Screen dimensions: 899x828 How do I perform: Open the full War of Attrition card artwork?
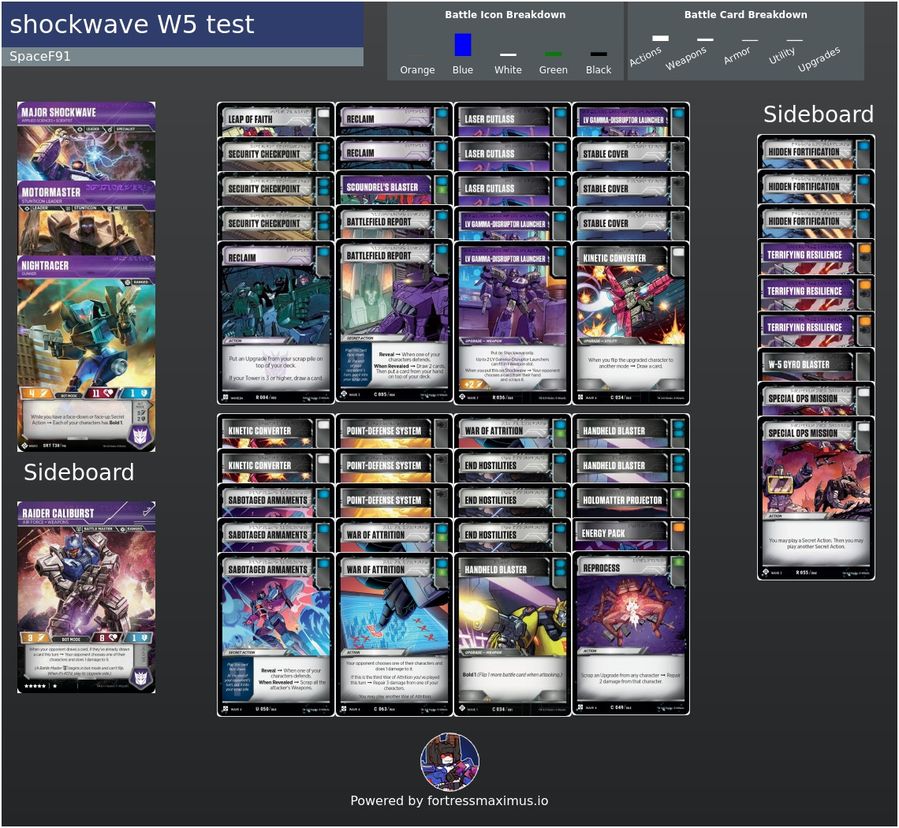(x=394, y=614)
